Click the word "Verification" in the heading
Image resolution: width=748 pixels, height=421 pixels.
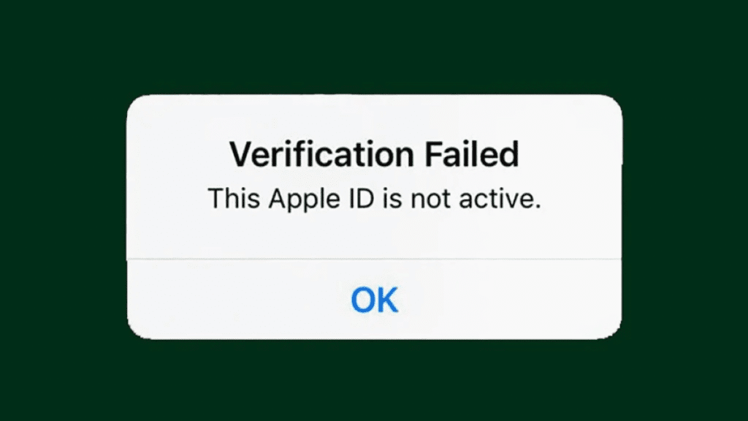(321, 154)
